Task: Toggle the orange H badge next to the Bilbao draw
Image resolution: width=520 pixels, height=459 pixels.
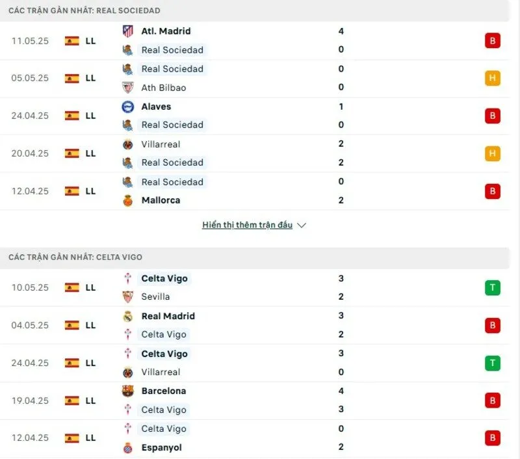Action: (492, 77)
